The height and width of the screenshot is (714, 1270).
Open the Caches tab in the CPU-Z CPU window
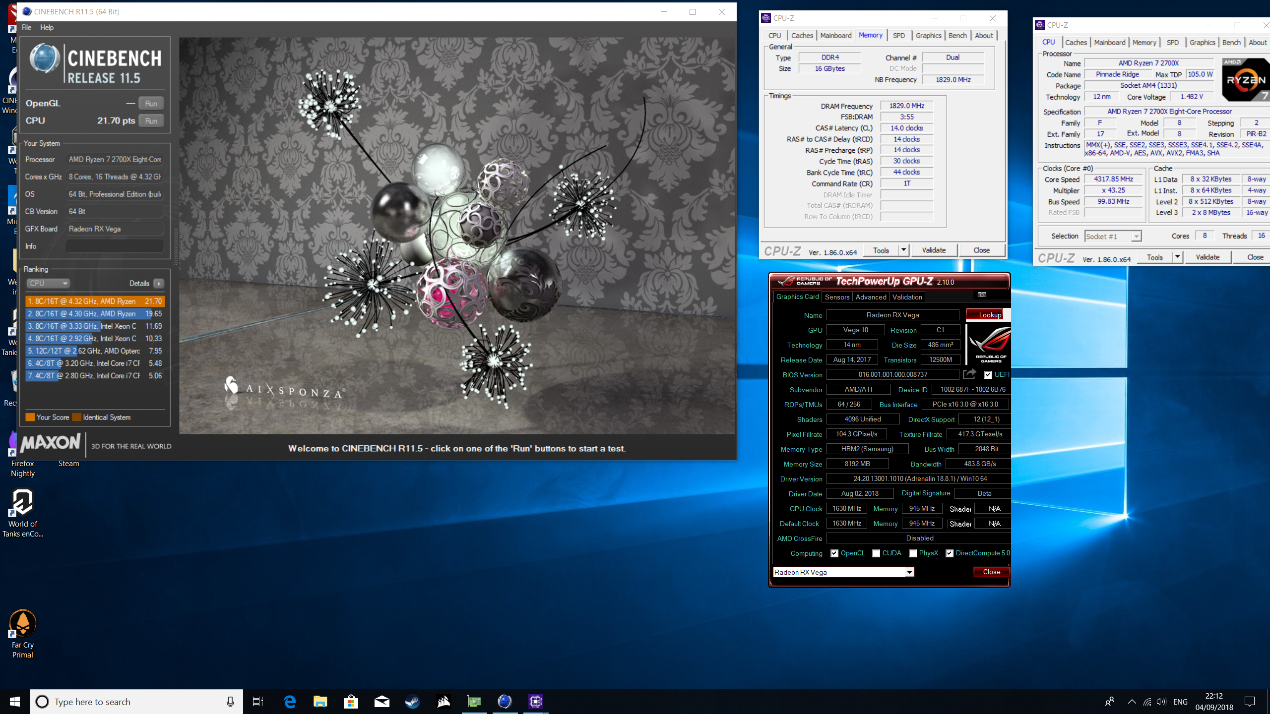pos(1076,42)
